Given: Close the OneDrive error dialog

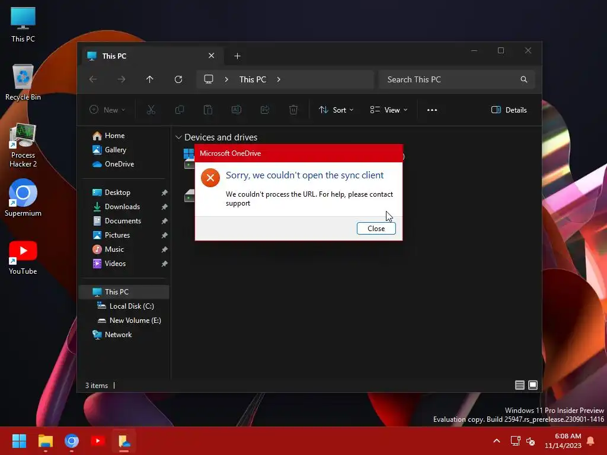Looking at the screenshot, I should pos(376,228).
